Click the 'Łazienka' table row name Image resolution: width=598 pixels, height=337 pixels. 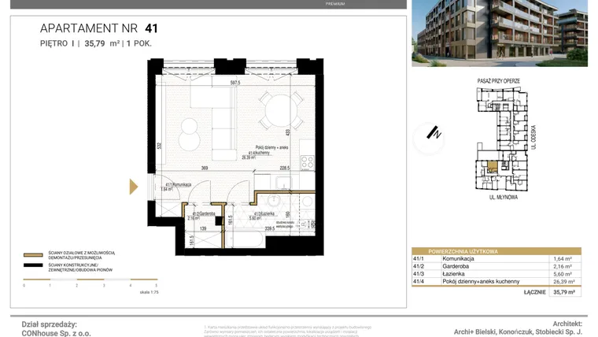(453, 274)
